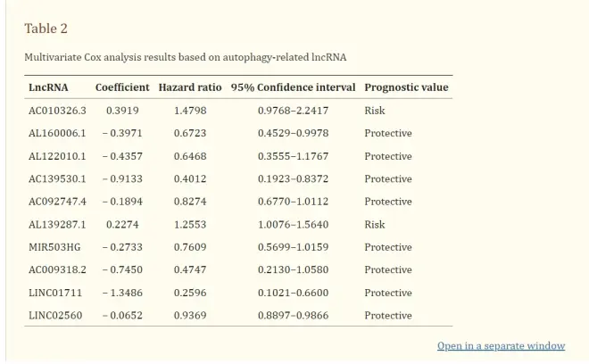Select the Coefficient column header

122,87
